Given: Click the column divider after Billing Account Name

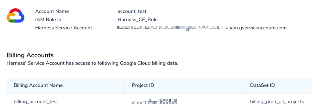Looking at the screenshot, I should tap(125, 85).
